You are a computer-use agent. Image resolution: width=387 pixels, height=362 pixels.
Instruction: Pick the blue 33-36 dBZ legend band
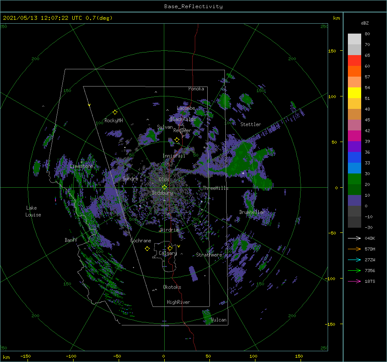354,158
